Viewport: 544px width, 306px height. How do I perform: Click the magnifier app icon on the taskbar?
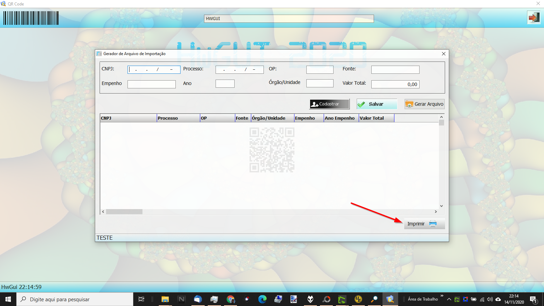click(374, 299)
